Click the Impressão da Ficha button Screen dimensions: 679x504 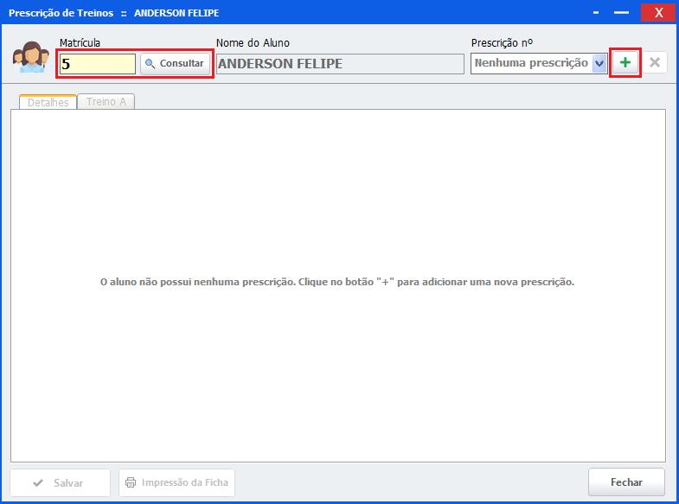pyautogui.click(x=176, y=482)
